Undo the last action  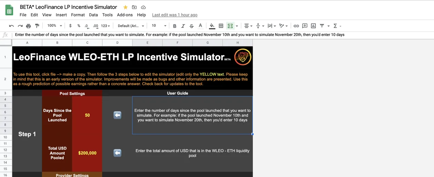pos(12,26)
